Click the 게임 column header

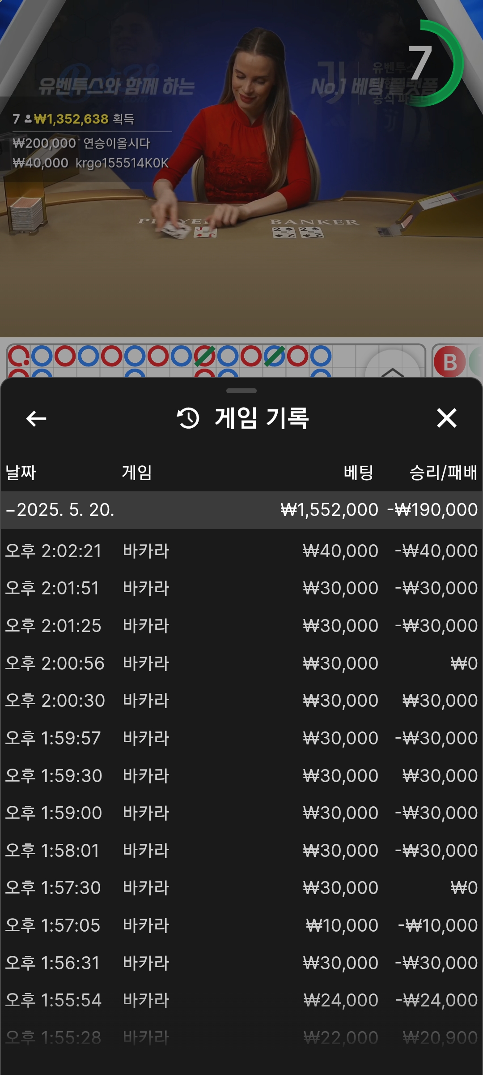point(137,473)
